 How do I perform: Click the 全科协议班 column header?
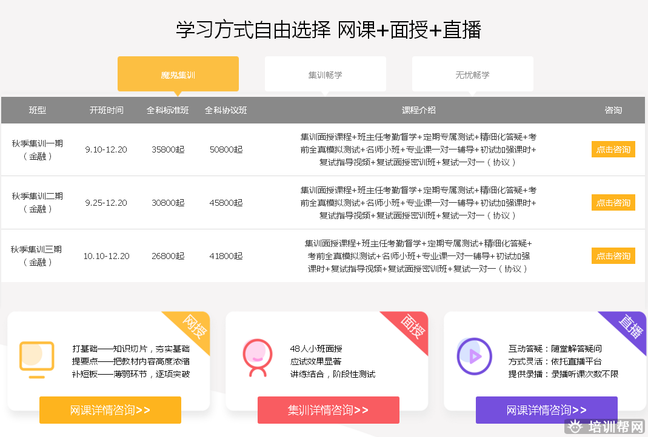(x=225, y=110)
